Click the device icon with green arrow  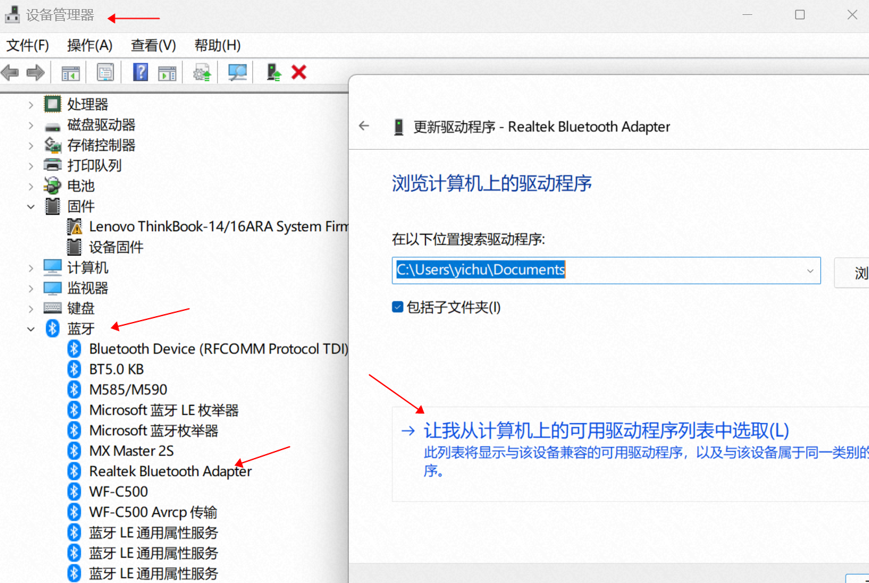click(274, 72)
